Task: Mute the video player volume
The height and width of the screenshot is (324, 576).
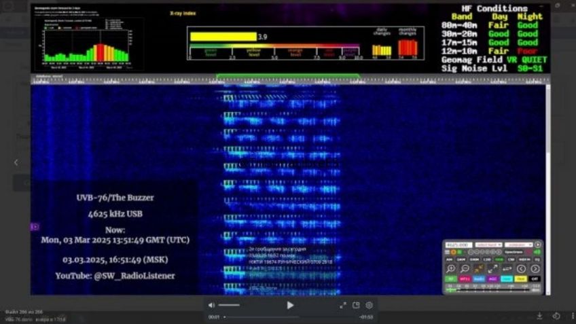Action: click(211, 306)
